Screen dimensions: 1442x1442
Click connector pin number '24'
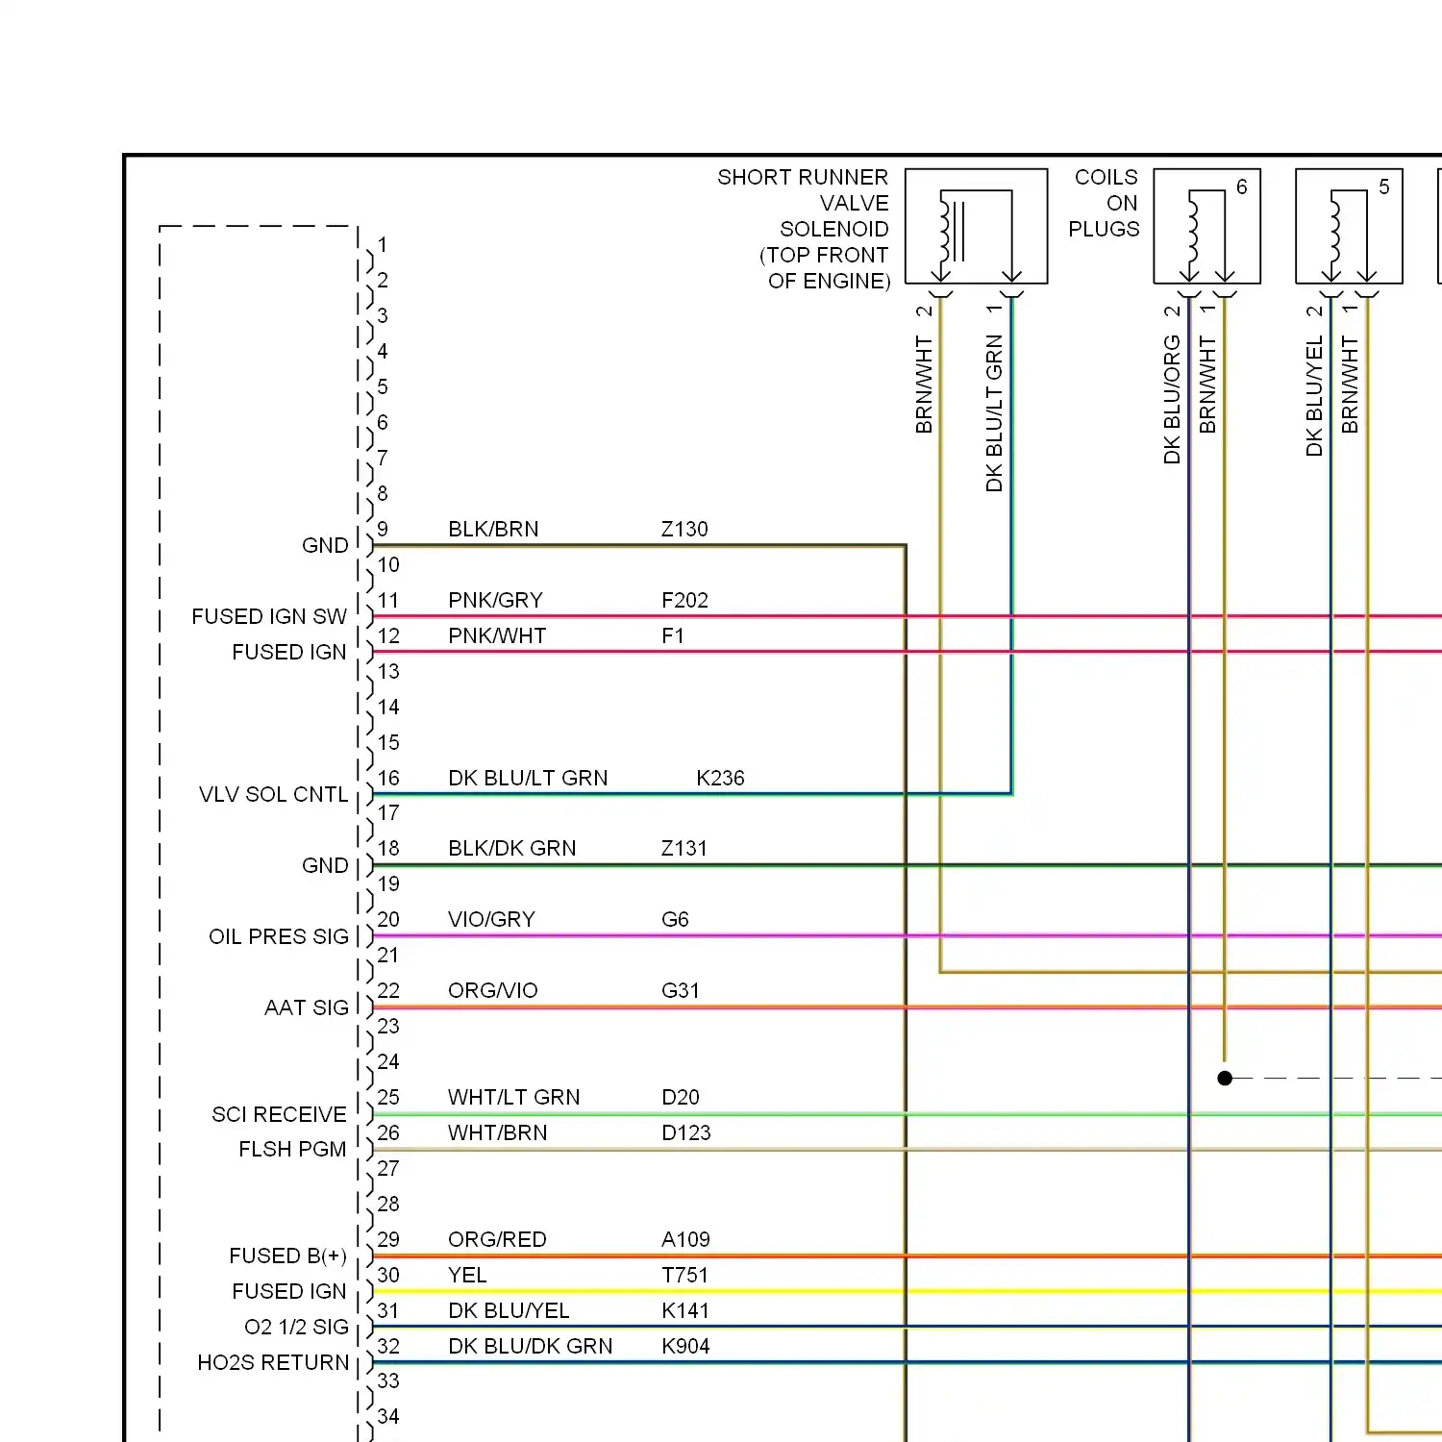388,1061
